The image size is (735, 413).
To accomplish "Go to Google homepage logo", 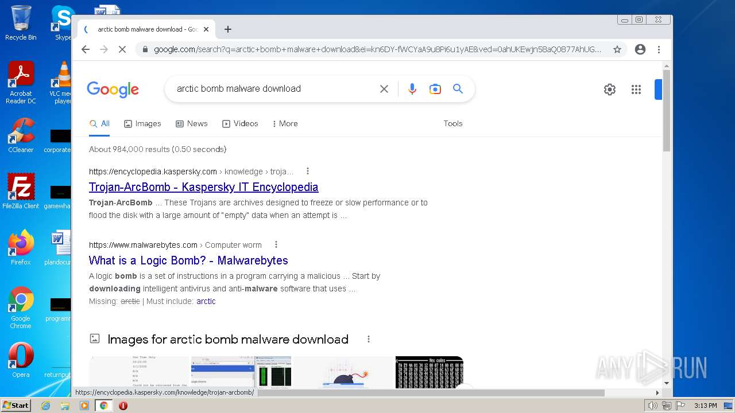I will coord(113,89).
